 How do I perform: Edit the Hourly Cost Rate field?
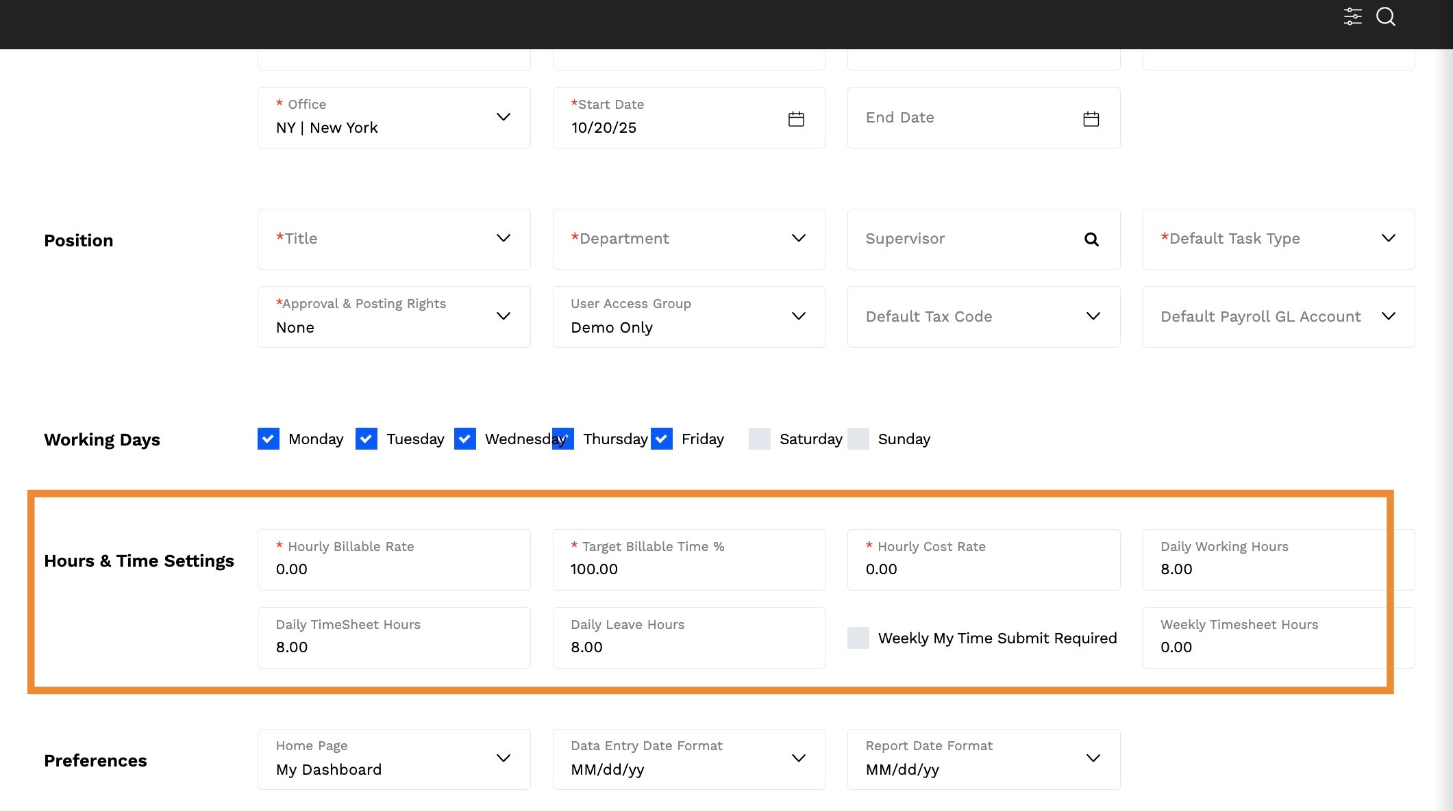[984, 560]
